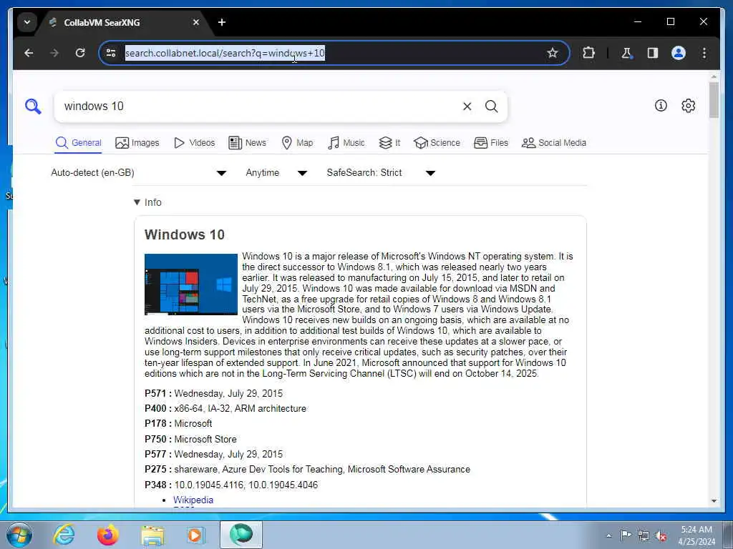Open the profile avatar icon
The image size is (733, 549).
click(x=679, y=53)
